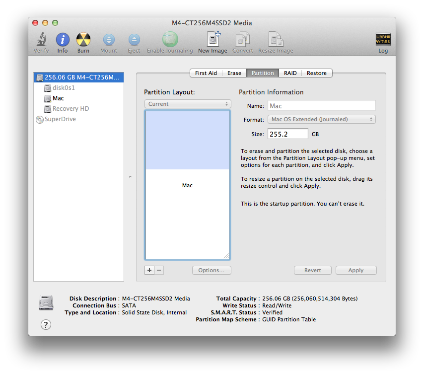This screenshot has width=424, height=375.
Task: Click Solid State Disk, Internal text
Action: click(154, 312)
